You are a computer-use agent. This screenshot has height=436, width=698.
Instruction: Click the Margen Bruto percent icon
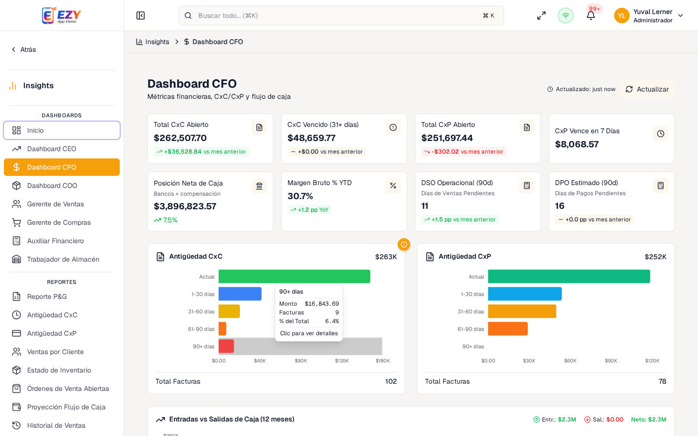click(x=393, y=186)
